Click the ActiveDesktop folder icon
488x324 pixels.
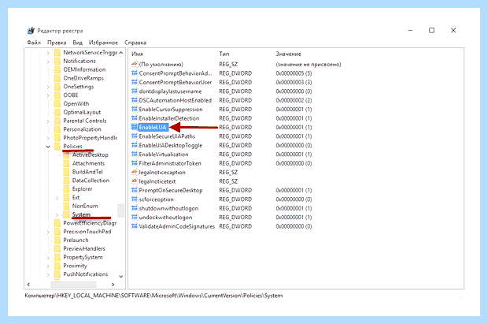tap(66, 155)
